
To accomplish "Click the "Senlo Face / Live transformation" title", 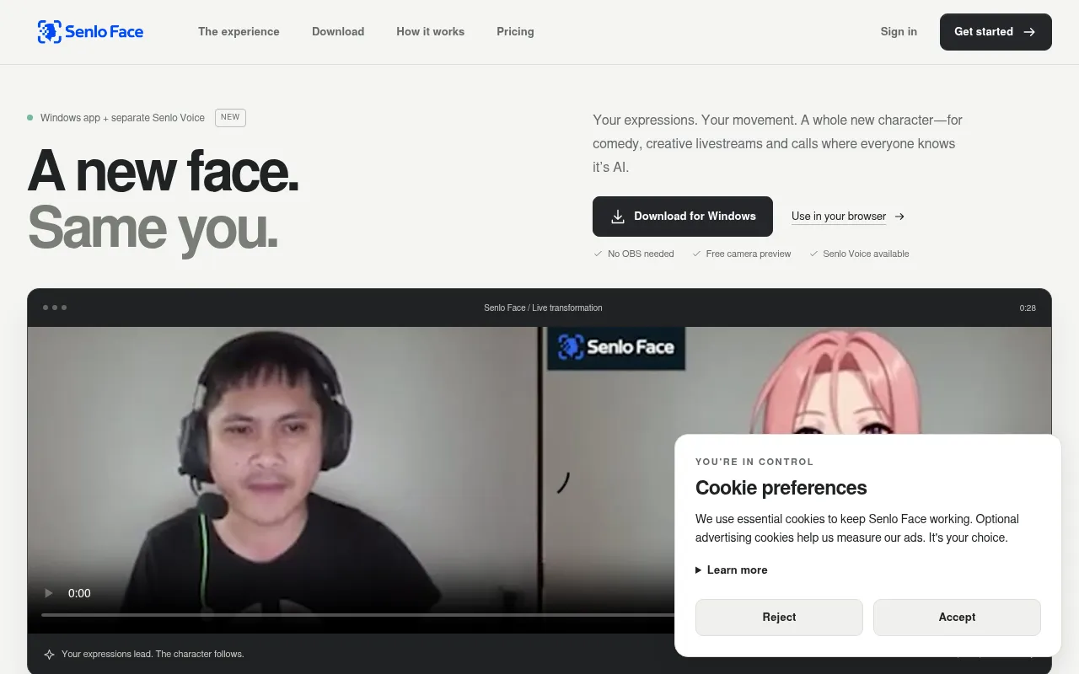I will click(x=543, y=308).
